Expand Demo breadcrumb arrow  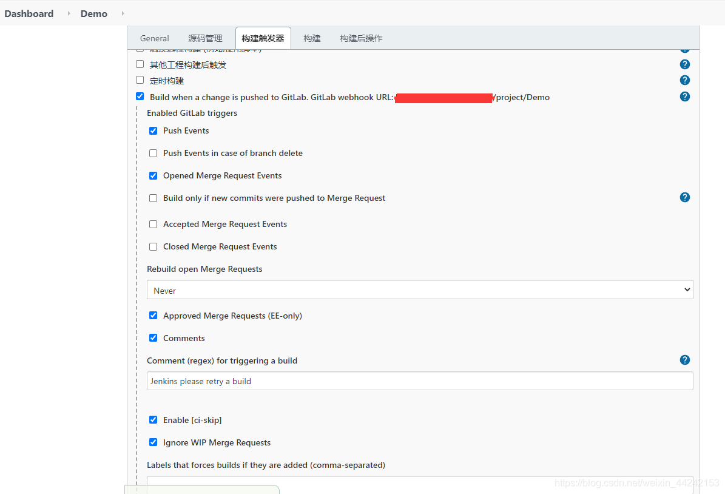(x=123, y=13)
